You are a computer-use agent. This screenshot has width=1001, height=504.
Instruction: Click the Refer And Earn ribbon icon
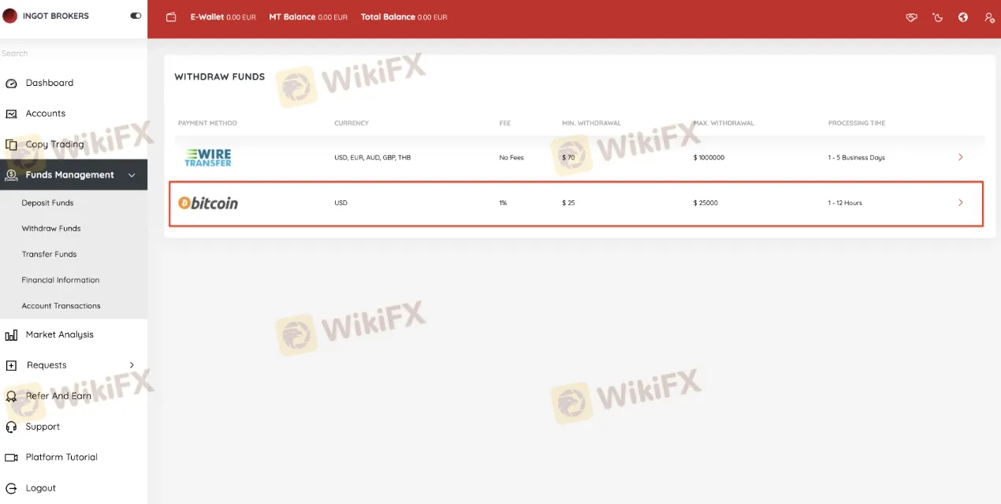coord(11,396)
